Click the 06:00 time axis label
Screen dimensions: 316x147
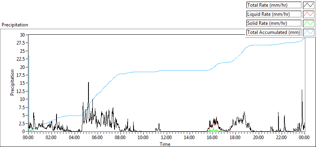(97, 138)
